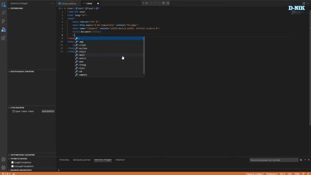Switch to the Выходные данные panel tab
The width and height of the screenshot is (311, 175).
tap(82, 160)
